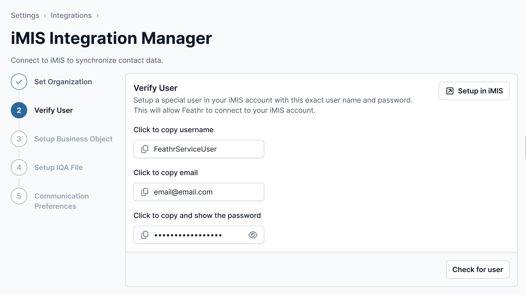Copy the FeathrServiceUser username field

[x=185, y=149]
